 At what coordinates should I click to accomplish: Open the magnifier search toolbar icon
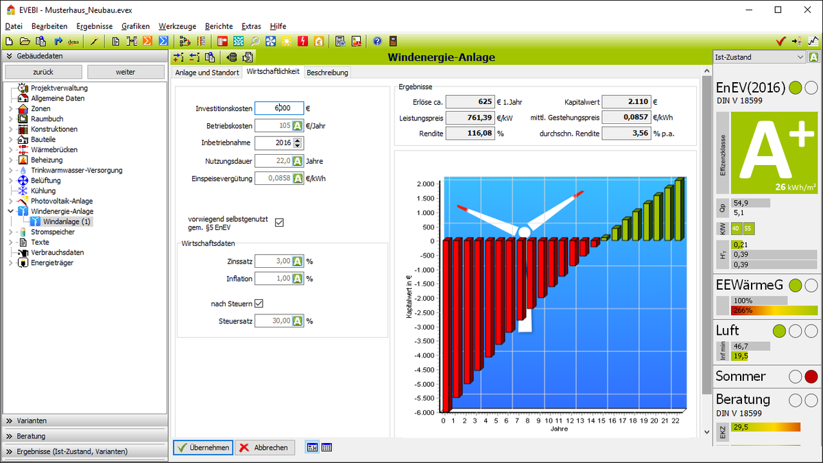coord(254,41)
